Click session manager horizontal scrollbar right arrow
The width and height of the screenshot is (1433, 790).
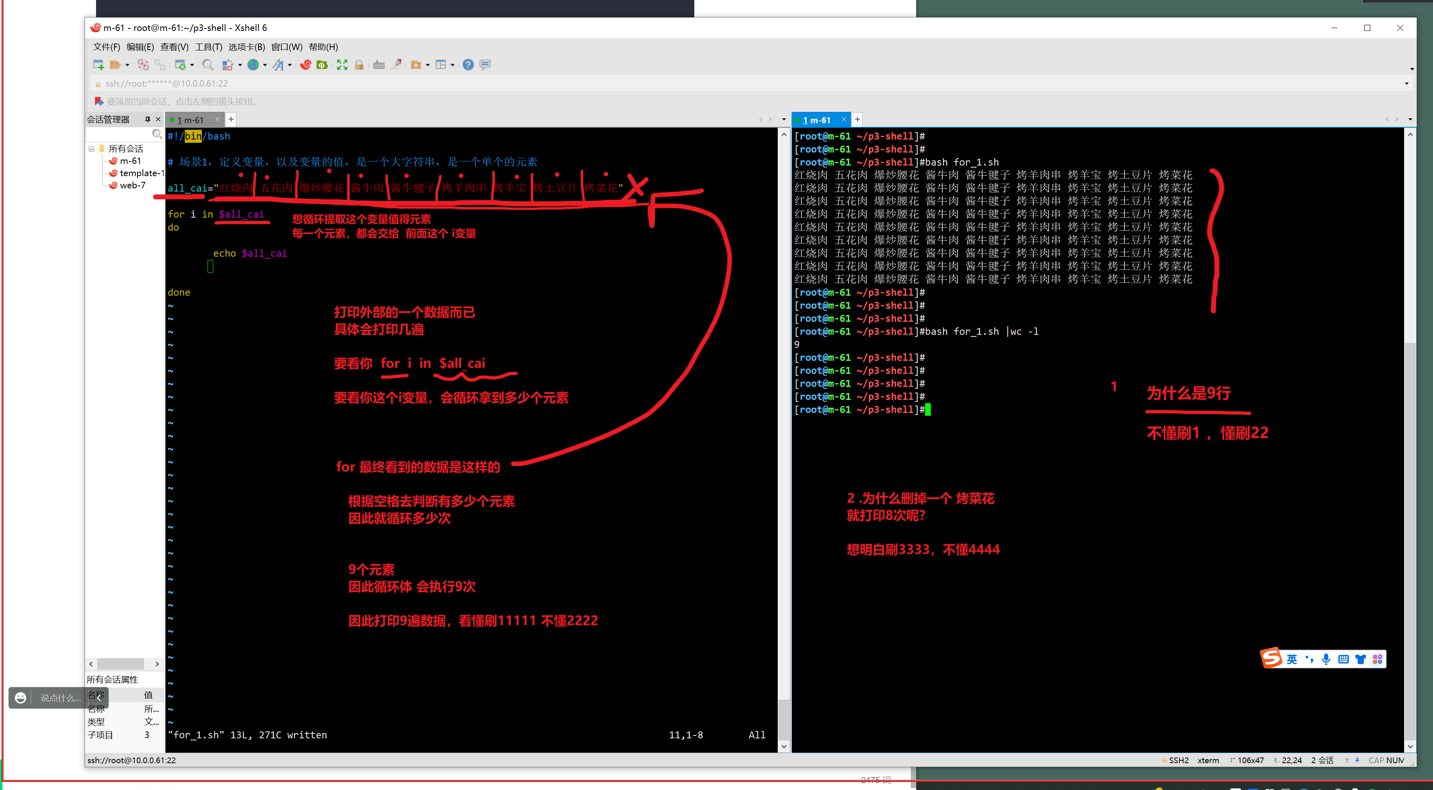[157, 664]
